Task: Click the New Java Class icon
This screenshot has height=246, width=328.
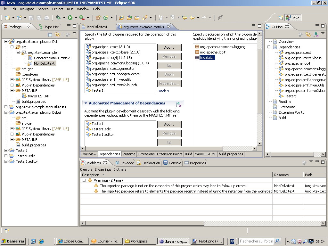Action: (106, 18)
